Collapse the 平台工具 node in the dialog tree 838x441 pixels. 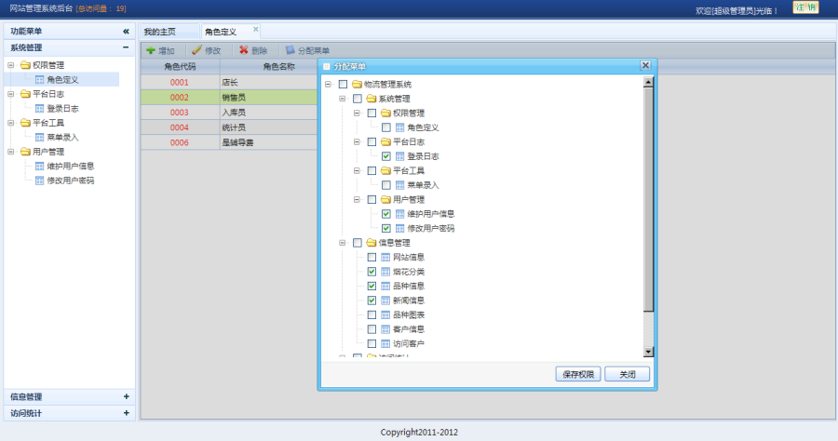357,171
